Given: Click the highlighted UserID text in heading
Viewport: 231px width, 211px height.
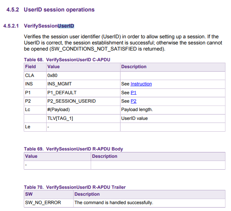Looking at the screenshot, I should click(66, 26).
